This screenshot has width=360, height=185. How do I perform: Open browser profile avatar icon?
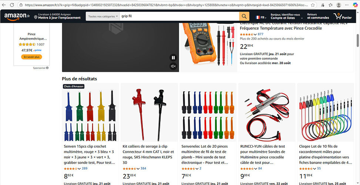point(339,5)
